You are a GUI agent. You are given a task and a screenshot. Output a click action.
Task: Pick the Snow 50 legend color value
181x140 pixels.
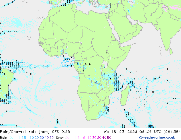click(x=109, y=138)
